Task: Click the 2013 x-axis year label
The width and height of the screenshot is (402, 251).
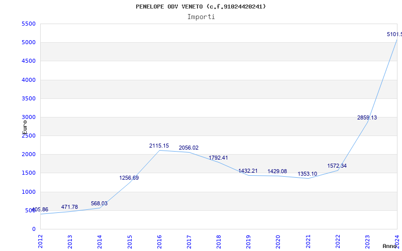Action: (70, 241)
